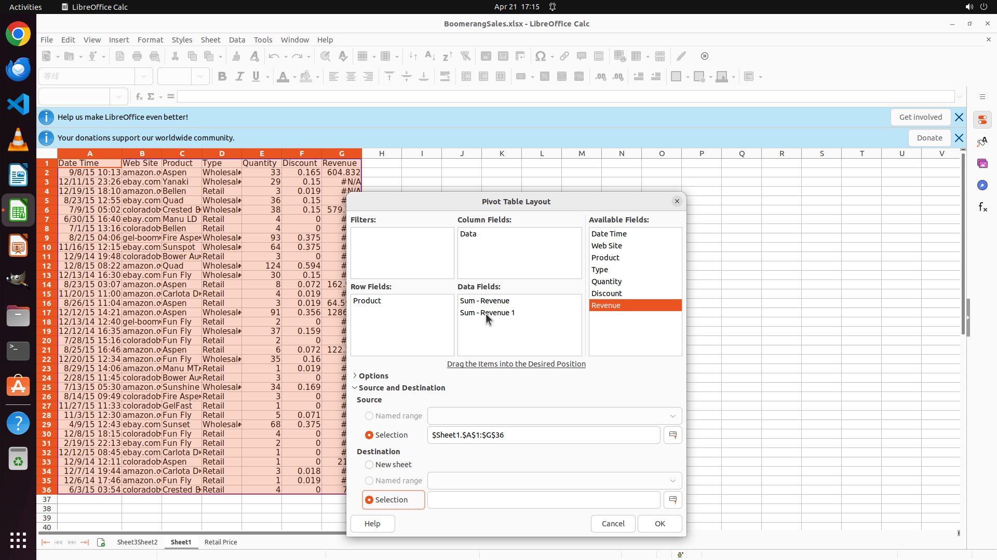This screenshot has width=997, height=560.
Task: Open the sidebar Gallery icon
Action: coord(982,164)
